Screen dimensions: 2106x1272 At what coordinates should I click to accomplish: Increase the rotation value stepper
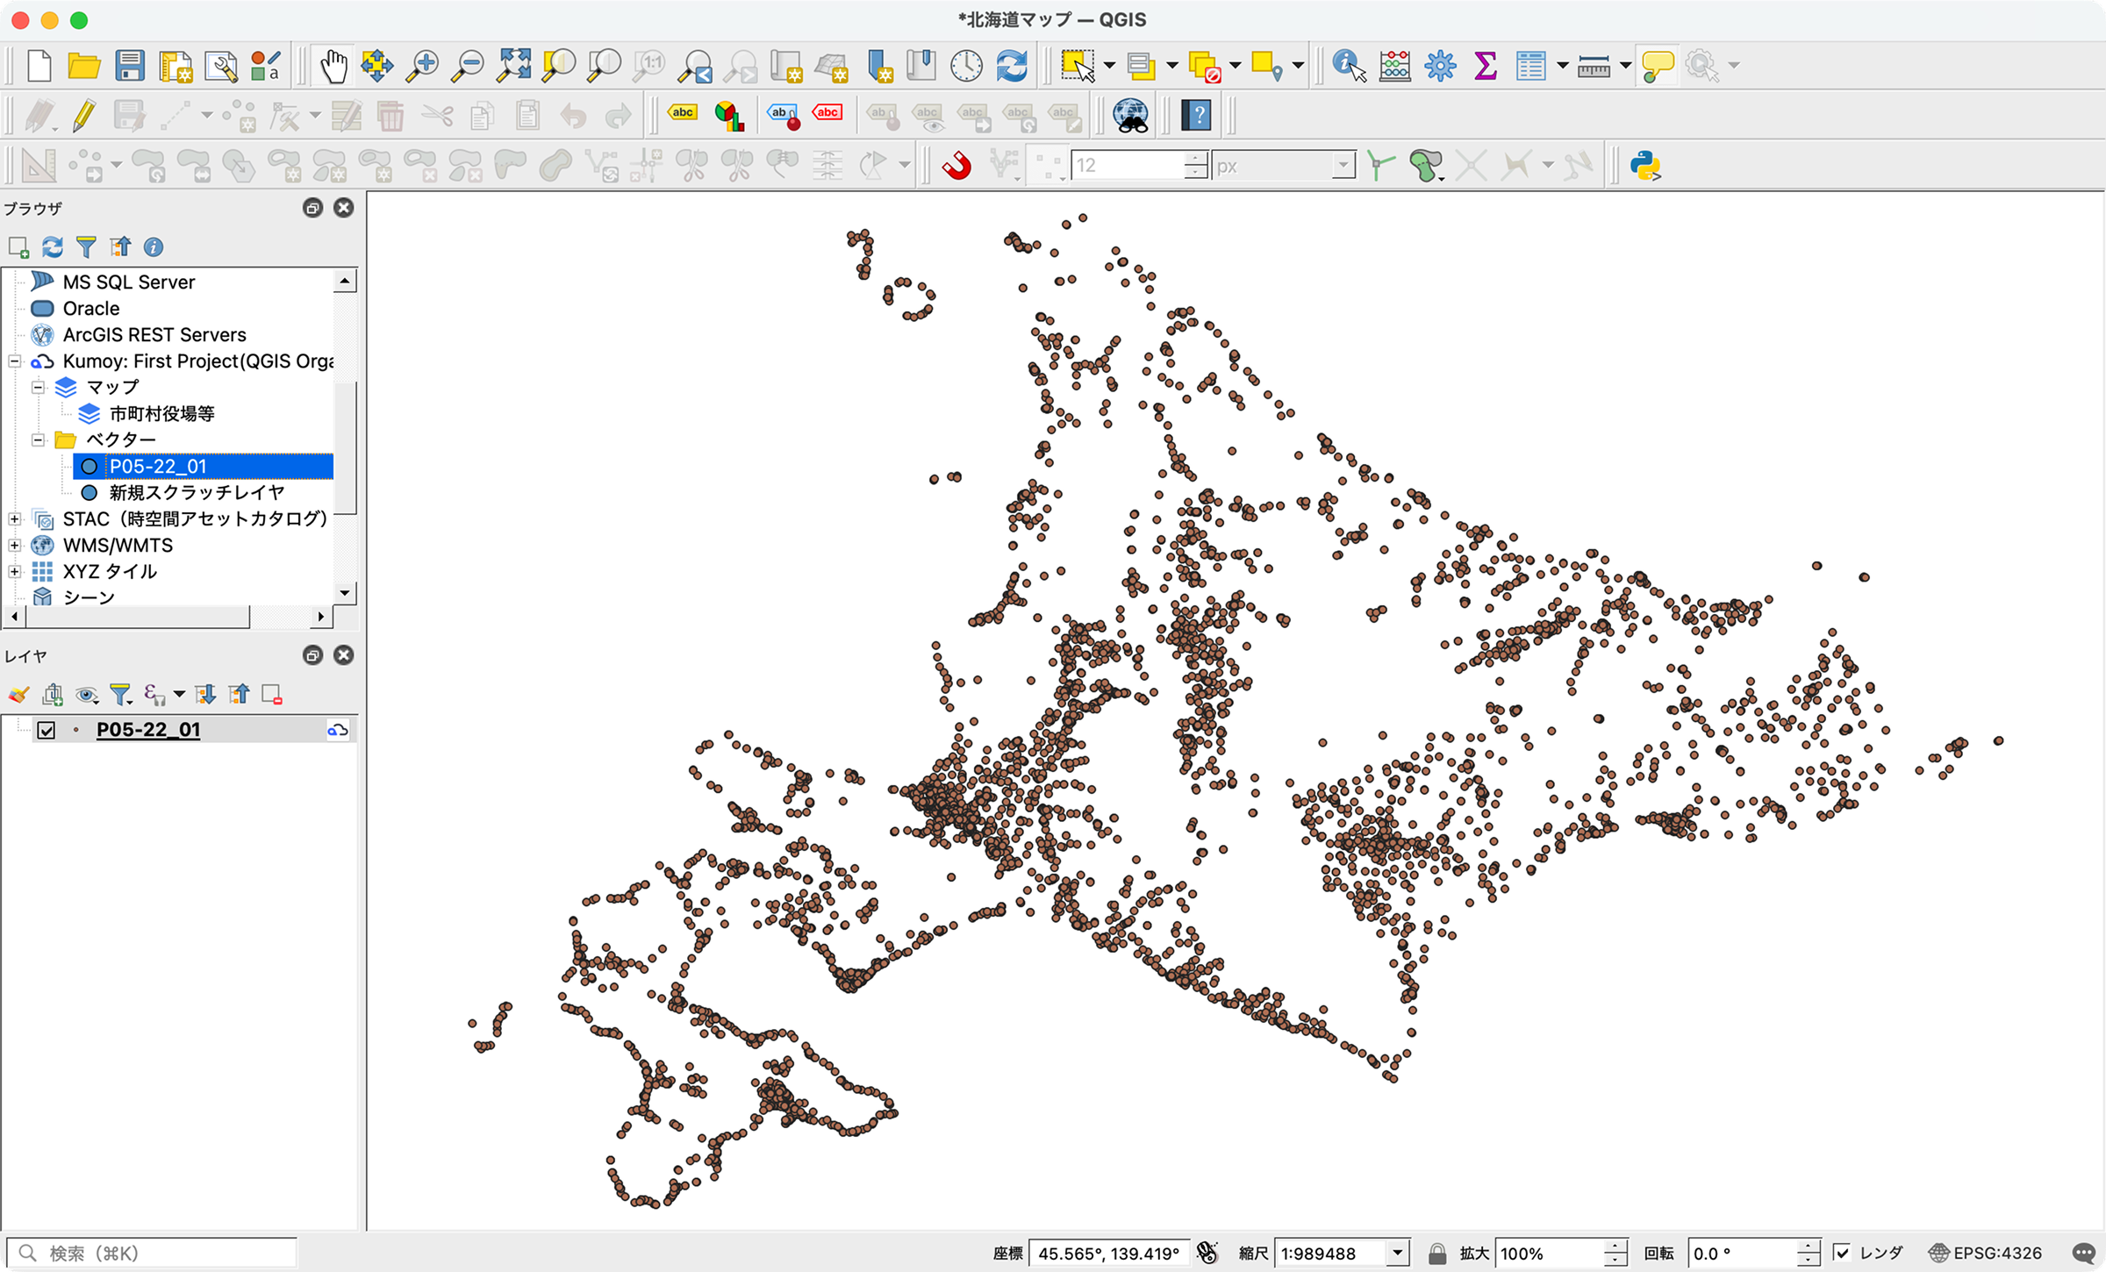coord(1808,1247)
